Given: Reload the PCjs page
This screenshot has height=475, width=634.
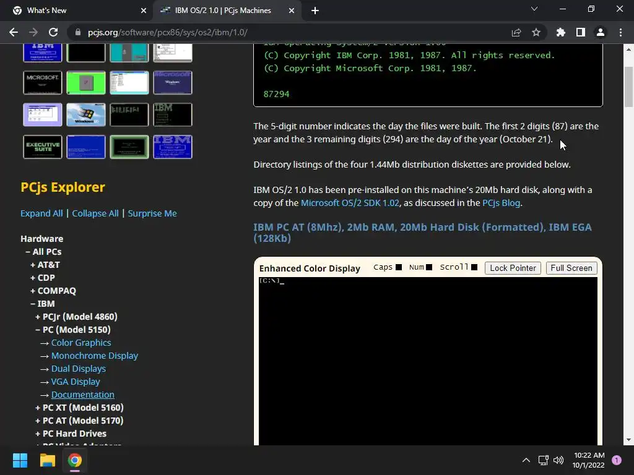Looking at the screenshot, I should 53,32.
